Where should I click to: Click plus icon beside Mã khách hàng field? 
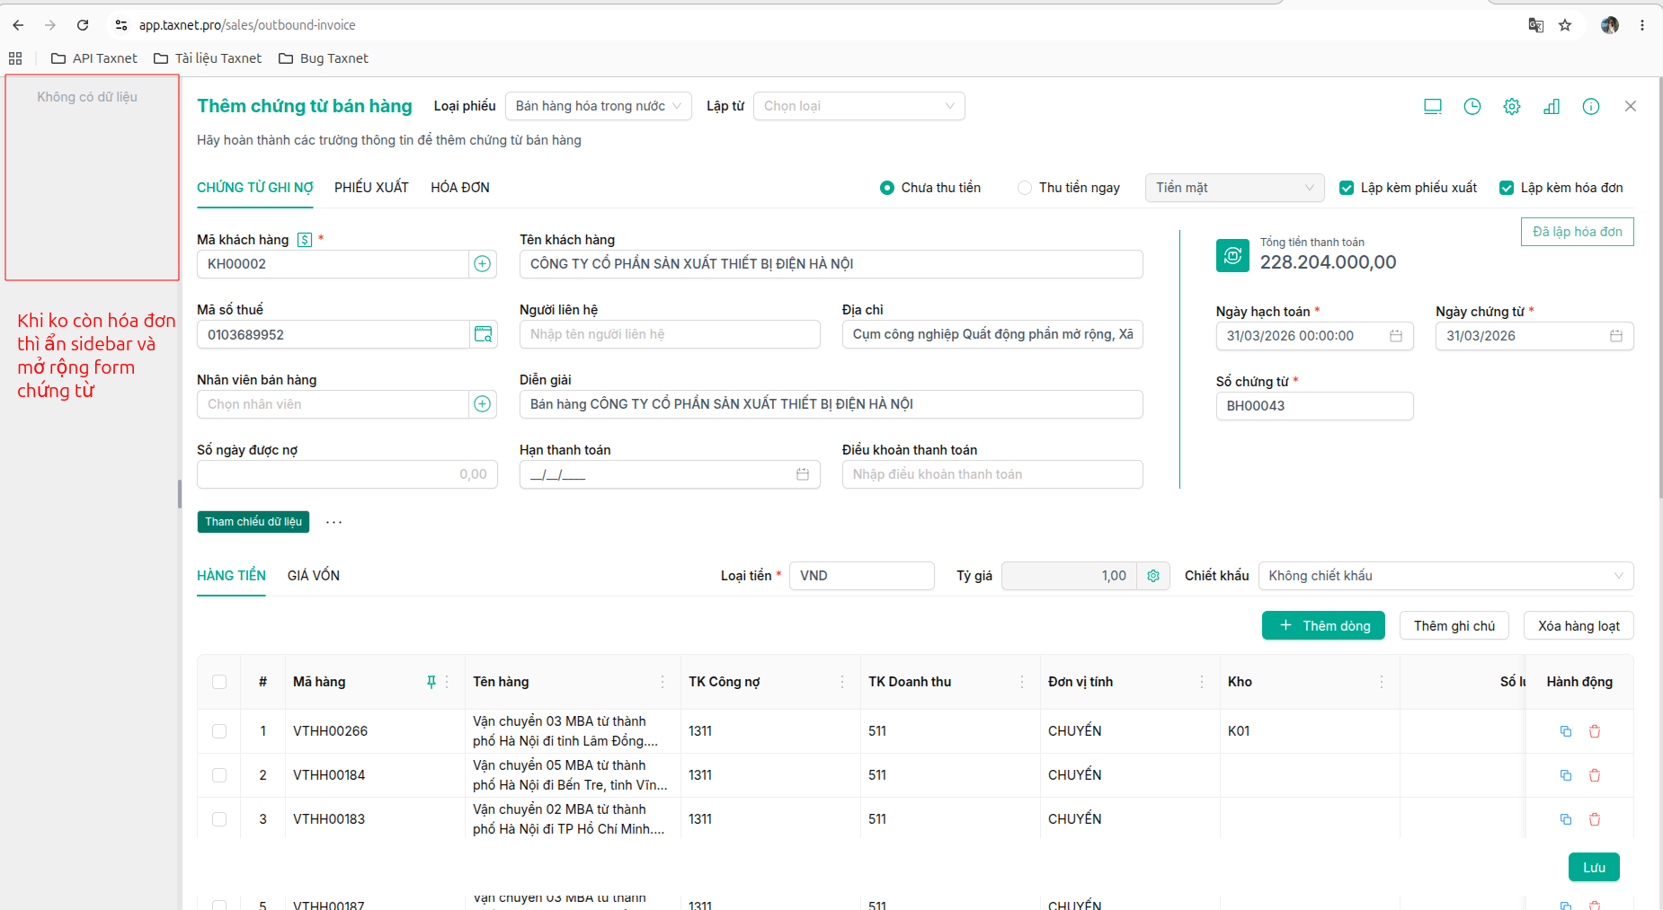pos(483,264)
